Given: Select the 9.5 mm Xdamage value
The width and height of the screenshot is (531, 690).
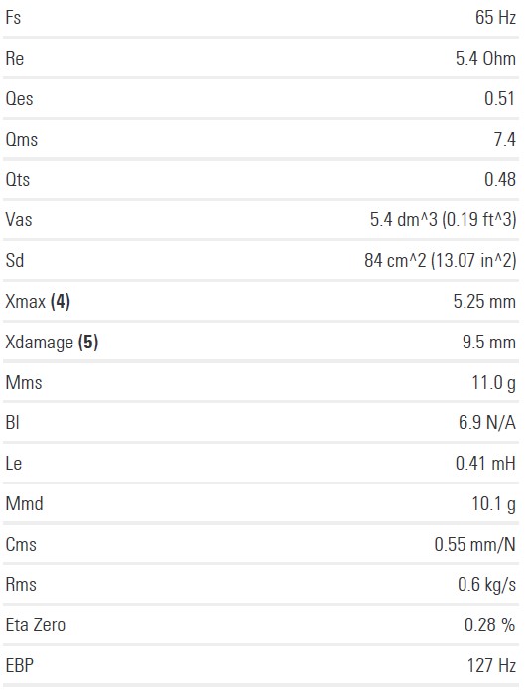Looking at the screenshot, I should [x=488, y=343].
